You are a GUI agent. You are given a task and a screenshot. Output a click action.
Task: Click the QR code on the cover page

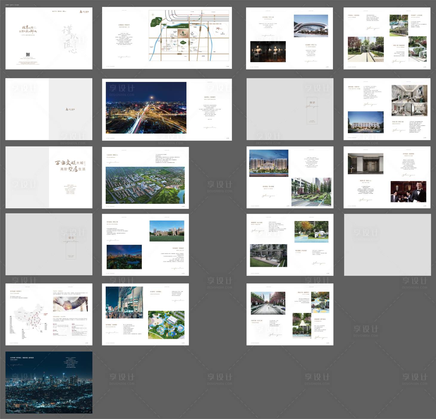pos(28,54)
